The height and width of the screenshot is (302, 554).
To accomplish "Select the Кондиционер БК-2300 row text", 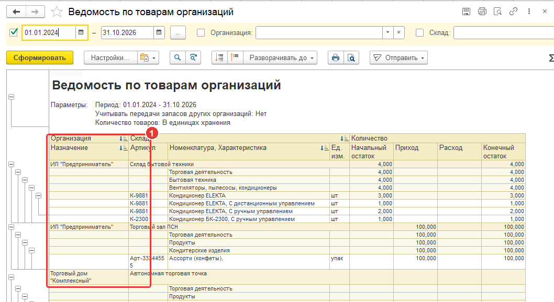I will [232, 219].
